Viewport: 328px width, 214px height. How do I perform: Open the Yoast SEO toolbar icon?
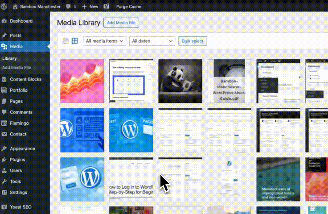click(x=107, y=7)
